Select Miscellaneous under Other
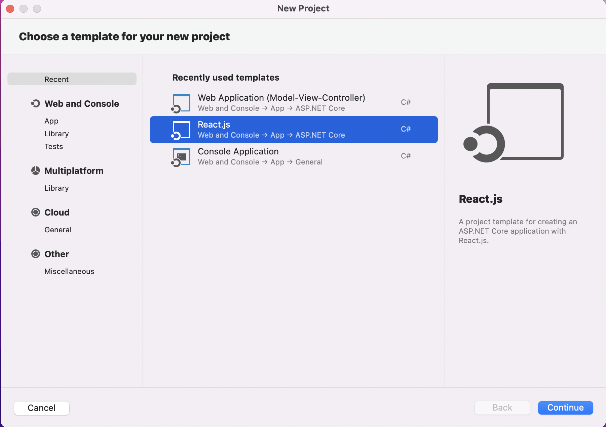The width and height of the screenshot is (606, 427). (x=69, y=271)
